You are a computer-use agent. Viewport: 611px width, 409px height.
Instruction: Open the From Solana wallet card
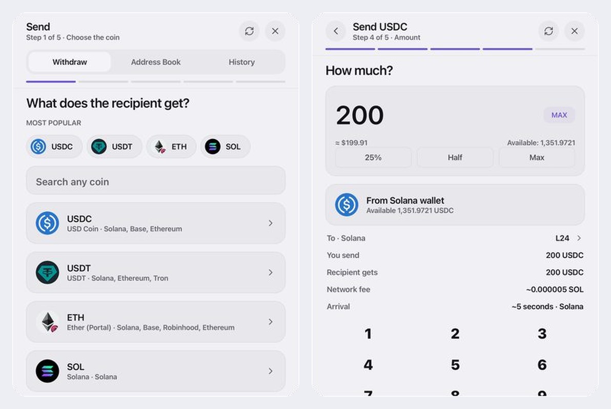(x=455, y=205)
